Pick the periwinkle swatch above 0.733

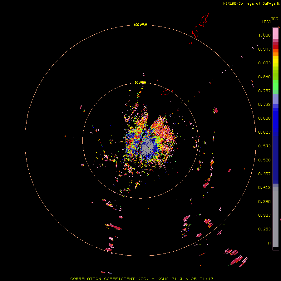coord(276,99)
